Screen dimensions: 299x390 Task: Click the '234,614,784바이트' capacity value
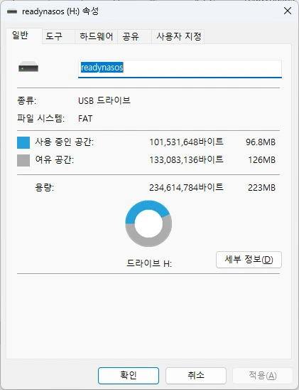click(x=186, y=187)
